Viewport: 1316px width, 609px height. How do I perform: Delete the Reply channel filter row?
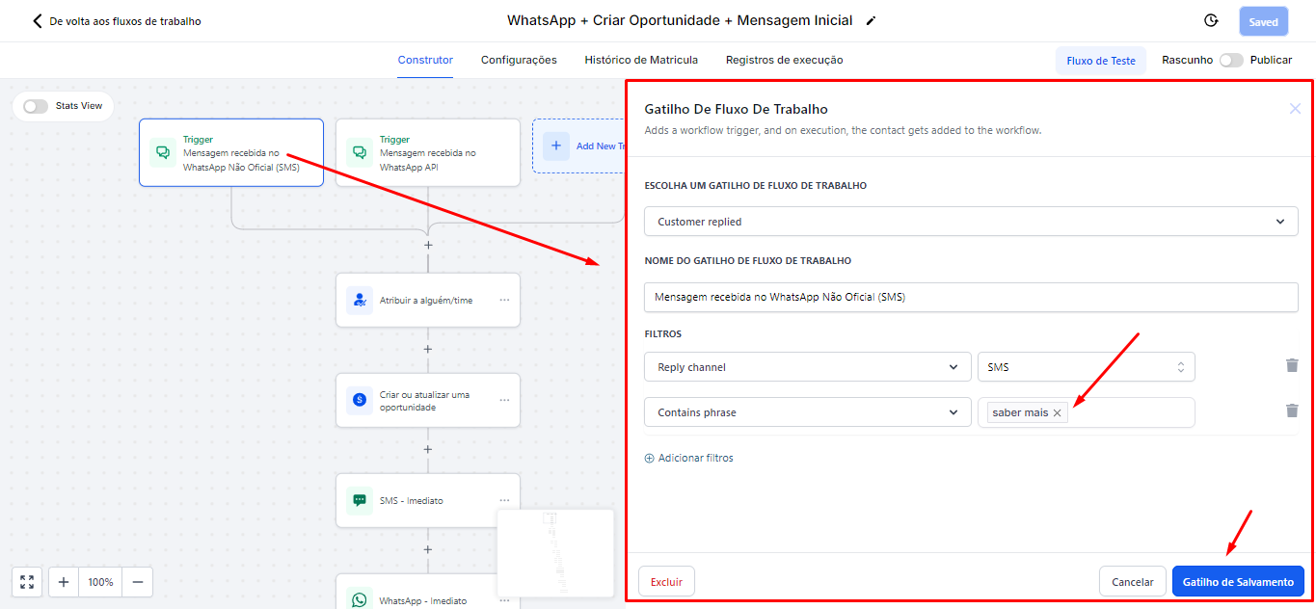pos(1292,366)
